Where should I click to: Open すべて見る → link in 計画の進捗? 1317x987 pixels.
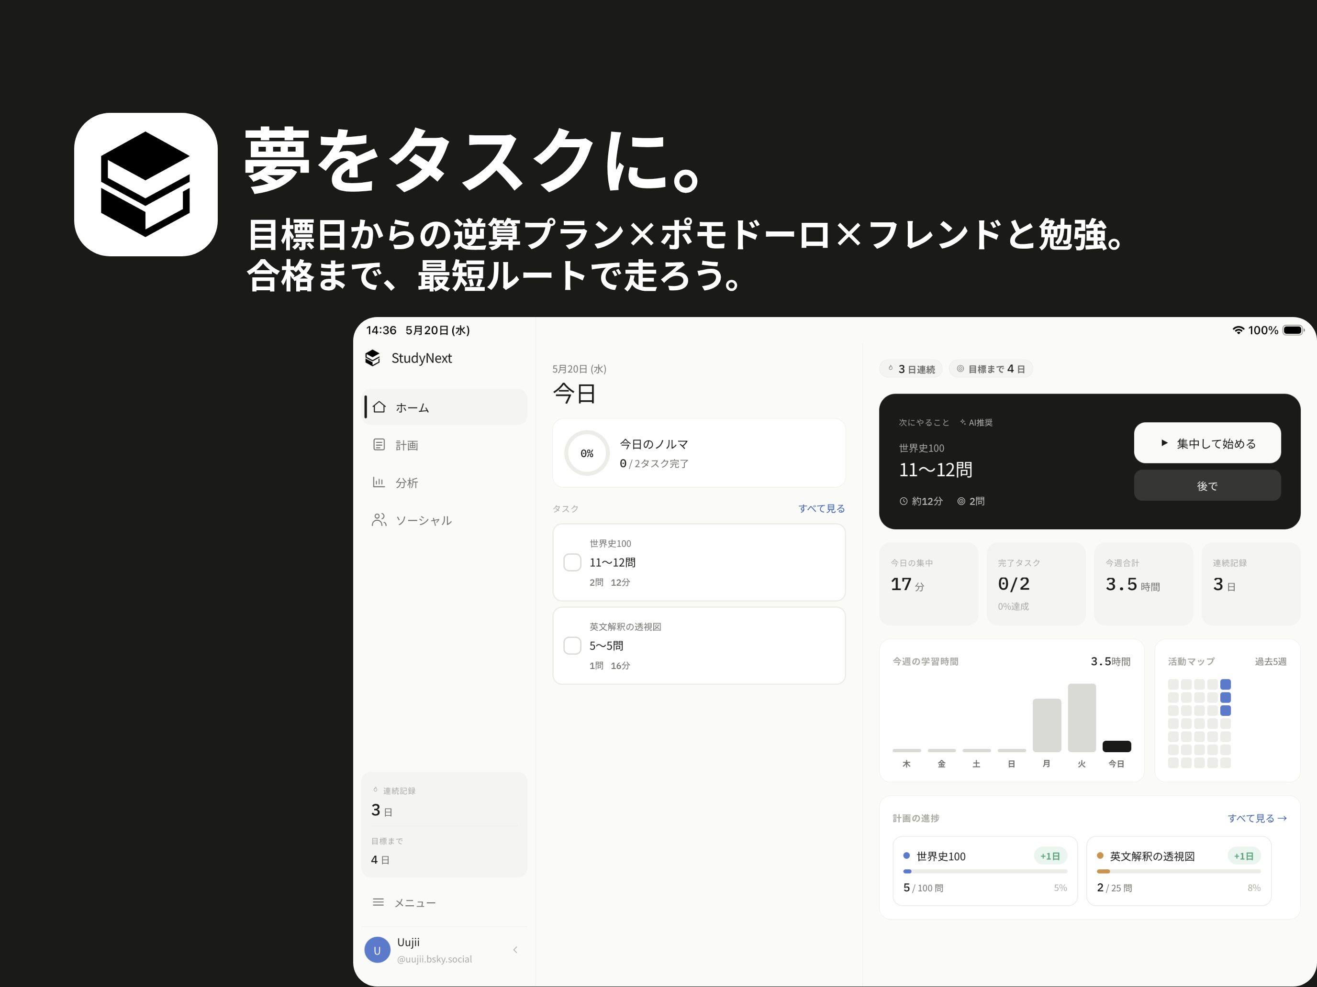point(1258,818)
